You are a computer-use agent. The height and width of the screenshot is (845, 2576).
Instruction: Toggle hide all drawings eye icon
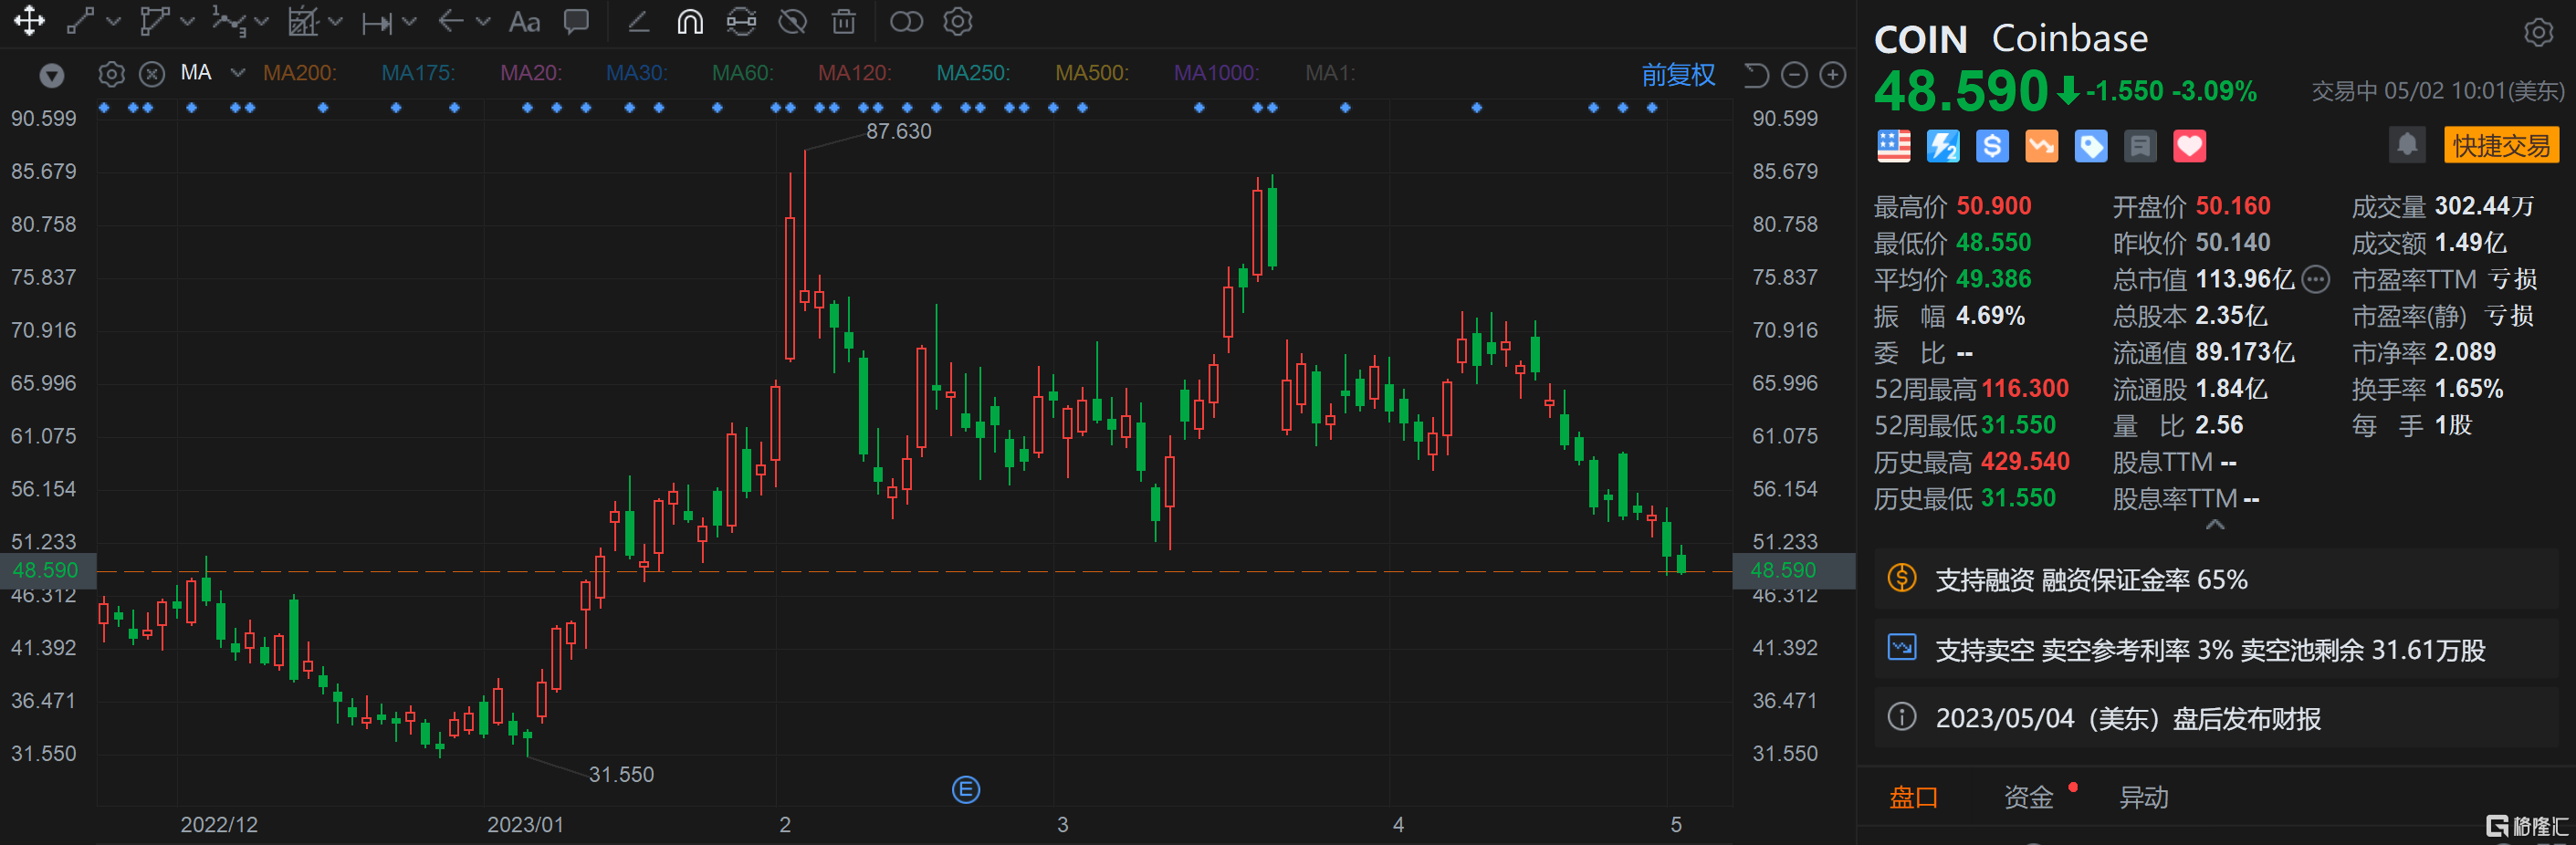[793, 21]
